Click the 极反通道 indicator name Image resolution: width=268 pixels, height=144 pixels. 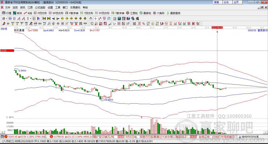click(19, 30)
